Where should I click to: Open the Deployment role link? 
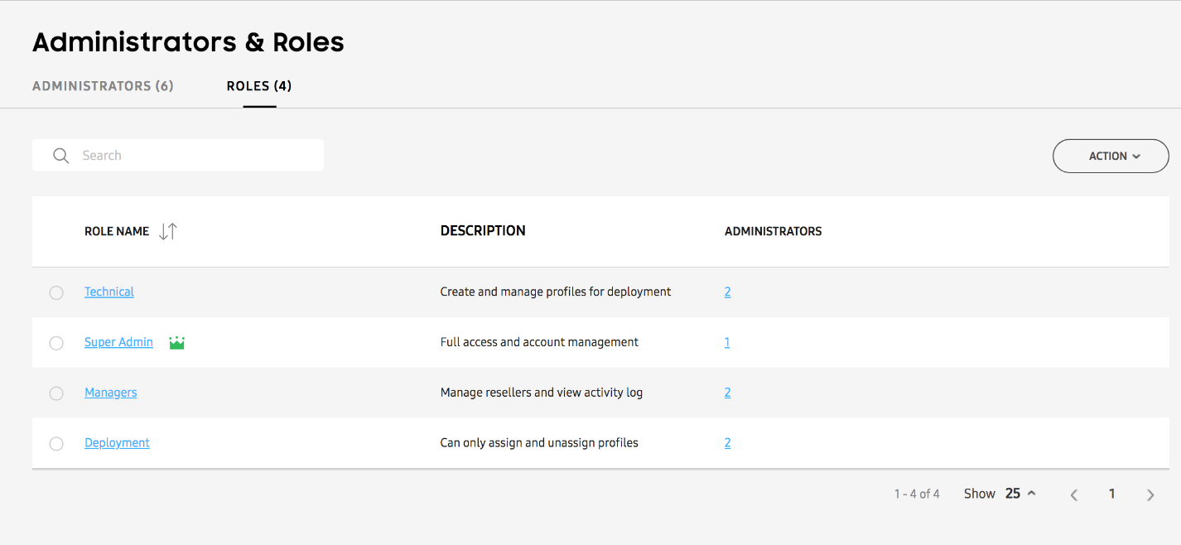coord(117,443)
